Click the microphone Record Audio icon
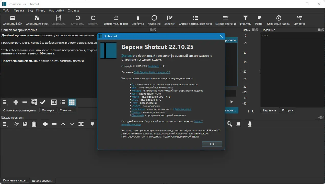 pos(250,124)
